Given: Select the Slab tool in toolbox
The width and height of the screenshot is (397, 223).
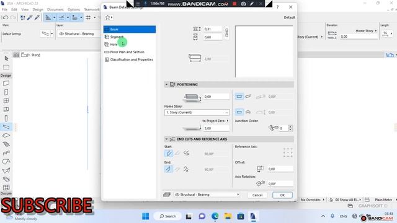Looking at the screenshot, I should click(6, 135).
